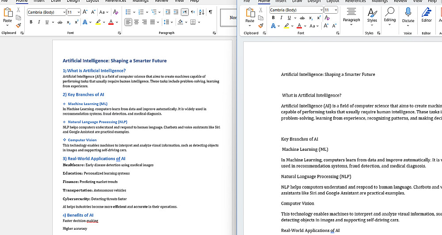Start Dictate microphone in right window
Image resolution: width=442 pixels, height=235 pixels.
click(408, 12)
